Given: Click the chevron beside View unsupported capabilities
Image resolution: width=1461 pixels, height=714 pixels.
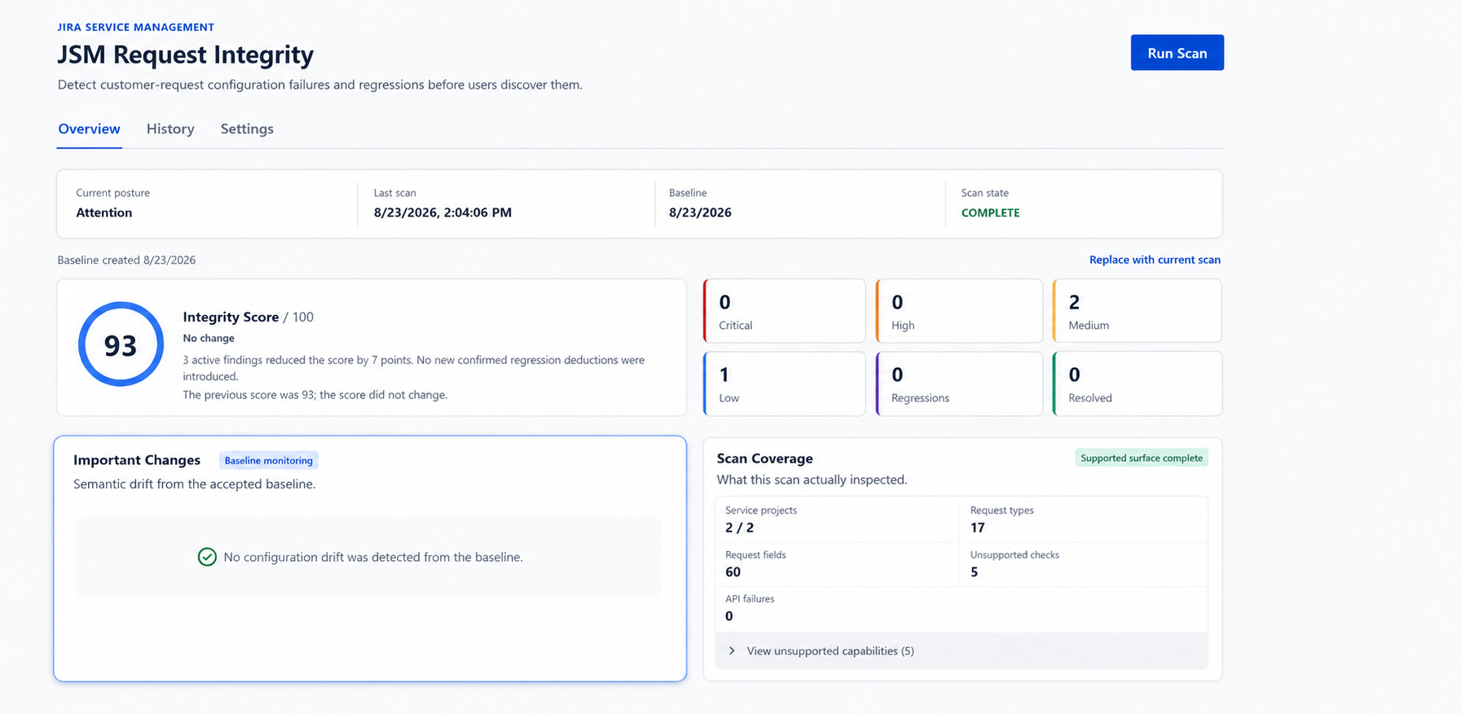Looking at the screenshot, I should [732, 650].
